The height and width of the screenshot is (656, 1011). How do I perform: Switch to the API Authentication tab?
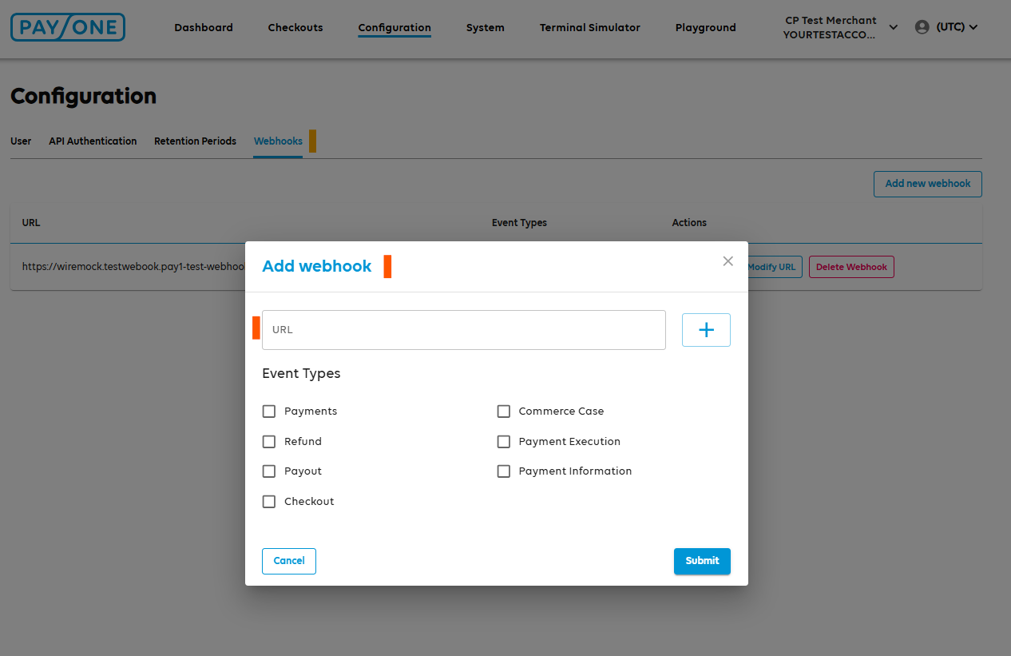pos(93,141)
